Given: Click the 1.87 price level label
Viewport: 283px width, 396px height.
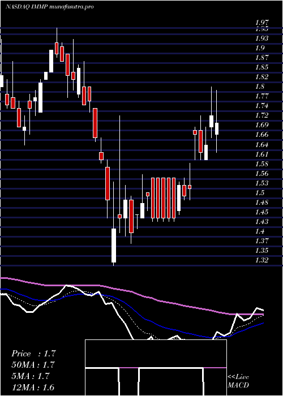Looking at the screenshot, I should coord(261,58).
